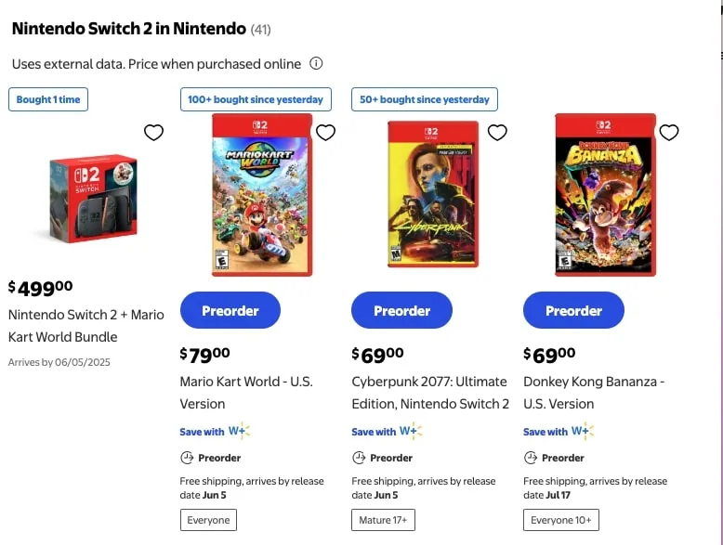Tap the heart icon on Donkey Kong Bananza
This screenshot has width=723, height=545.
(x=669, y=133)
